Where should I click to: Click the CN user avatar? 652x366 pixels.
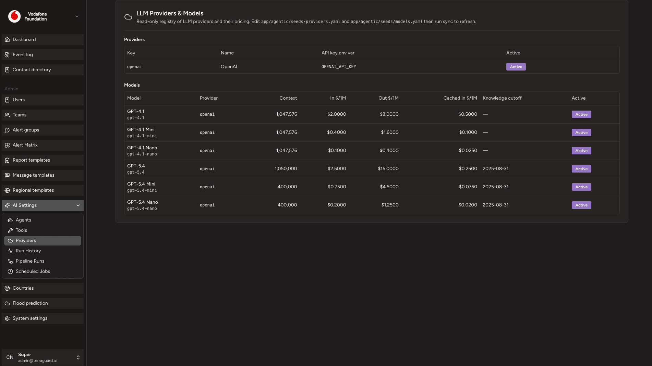10,357
